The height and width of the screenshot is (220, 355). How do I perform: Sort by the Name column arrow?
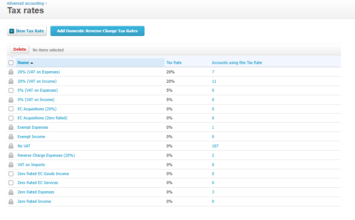pyautogui.click(x=32, y=63)
